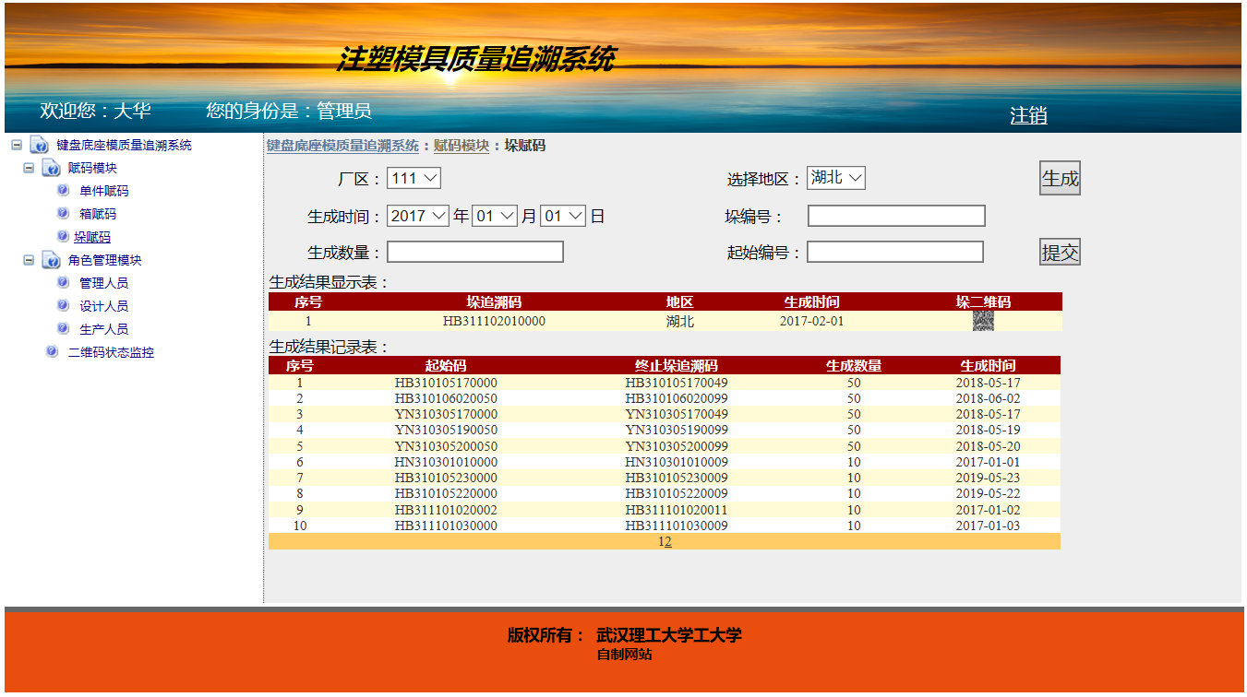Open the year dropdown showing 2017

[417, 216]
